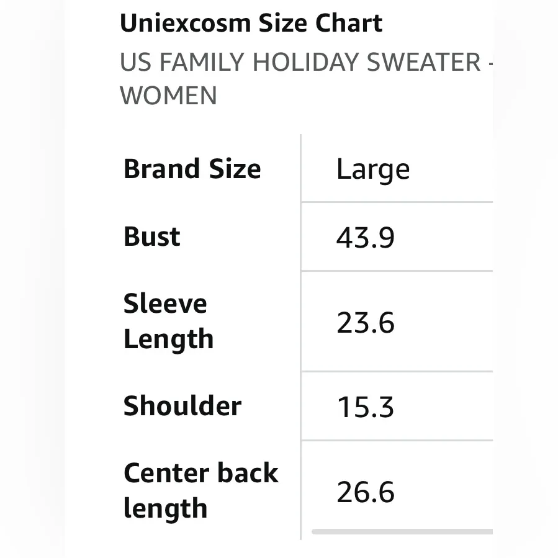Select the 43.9 bust measurement

(x=366, y=237)
